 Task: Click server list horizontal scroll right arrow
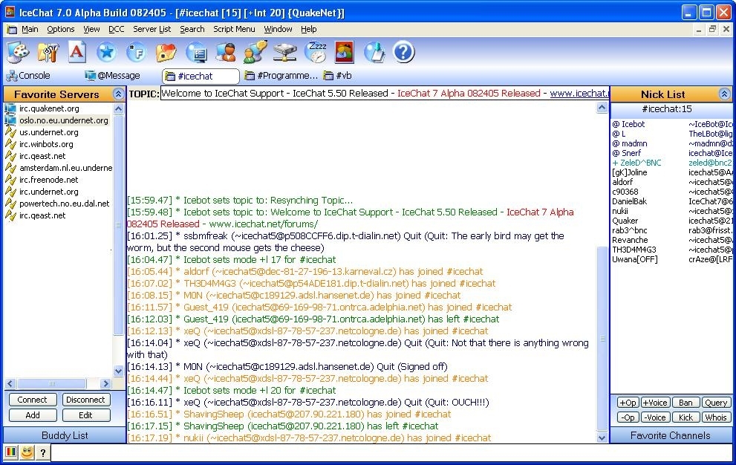pyautogui.click(x=106, y=384)
